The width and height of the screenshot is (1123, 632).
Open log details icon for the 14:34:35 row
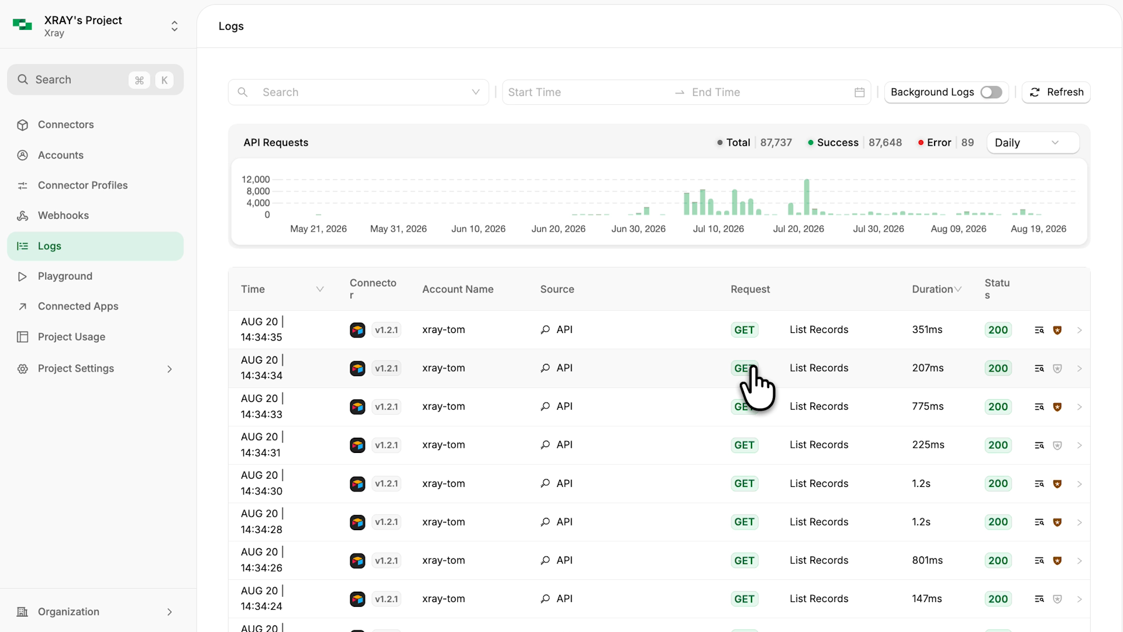click(1039, 330)
